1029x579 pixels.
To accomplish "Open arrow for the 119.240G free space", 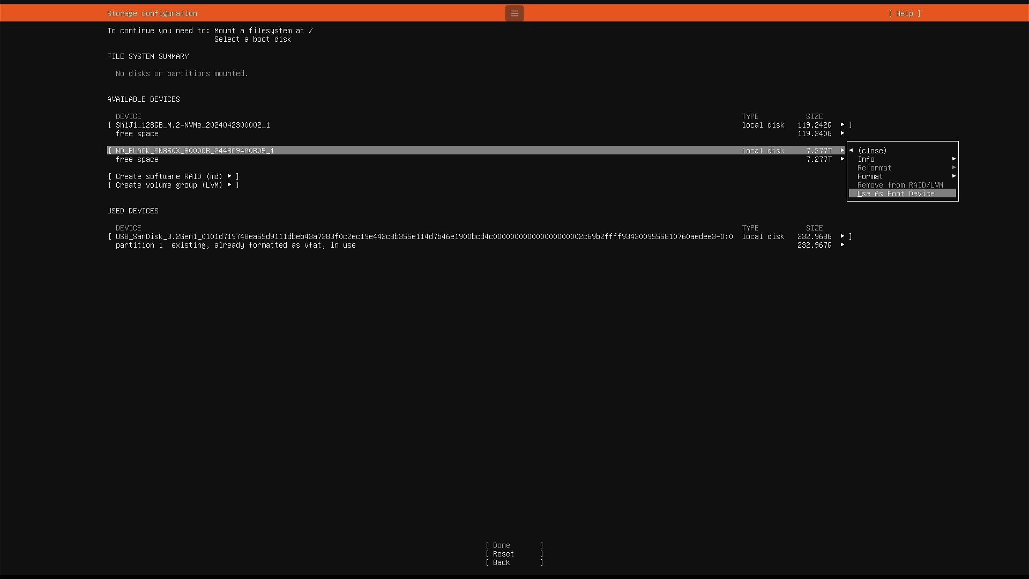I will coord(842,133).
